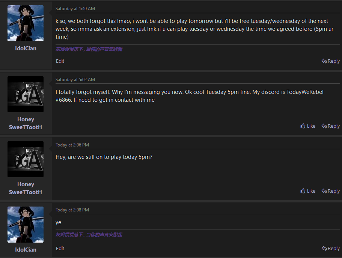Screen dimensions: 342x258
Task: Open Honey SweeTTootH avatar on Today 2:06 post
Action: click(26, 159)
